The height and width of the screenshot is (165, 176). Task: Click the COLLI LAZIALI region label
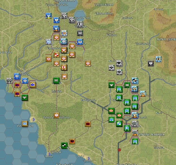(104, 5)
